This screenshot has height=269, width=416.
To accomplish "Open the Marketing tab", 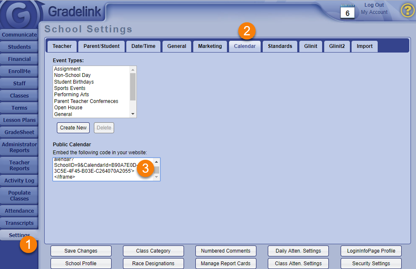I will pyautogui.click(x=210, y=46).
